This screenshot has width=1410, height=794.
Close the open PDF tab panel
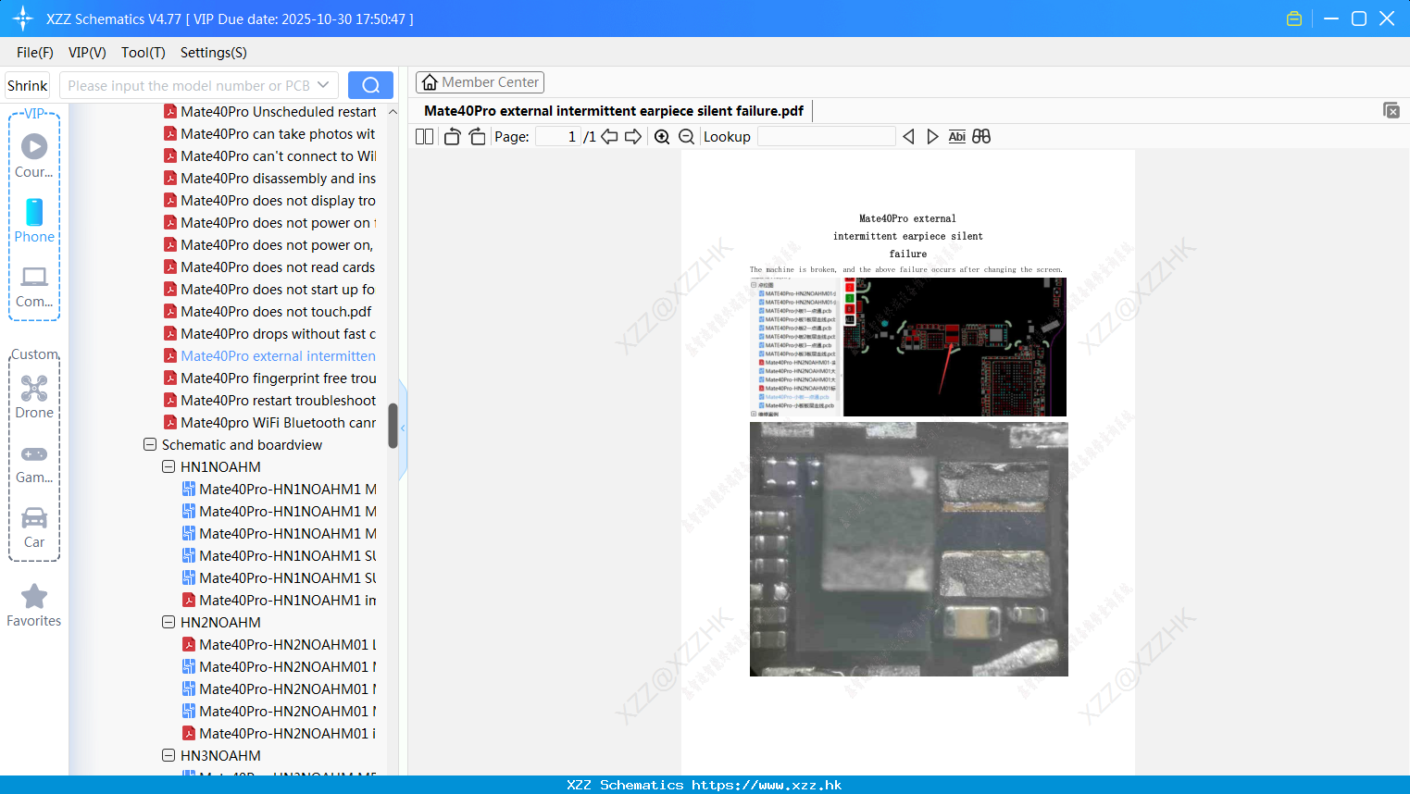tap(1391, 110)
